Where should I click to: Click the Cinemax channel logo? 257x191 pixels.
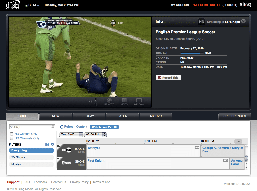(66, 150)
